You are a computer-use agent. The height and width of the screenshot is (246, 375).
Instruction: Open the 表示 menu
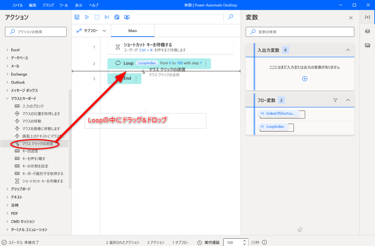[79, 5]
